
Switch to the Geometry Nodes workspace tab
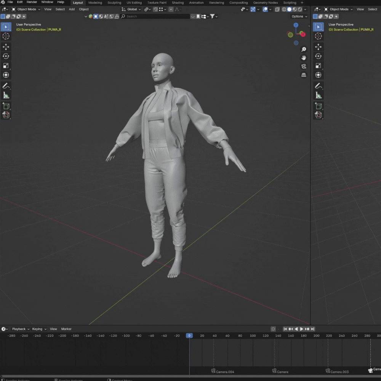coord(265,3)
